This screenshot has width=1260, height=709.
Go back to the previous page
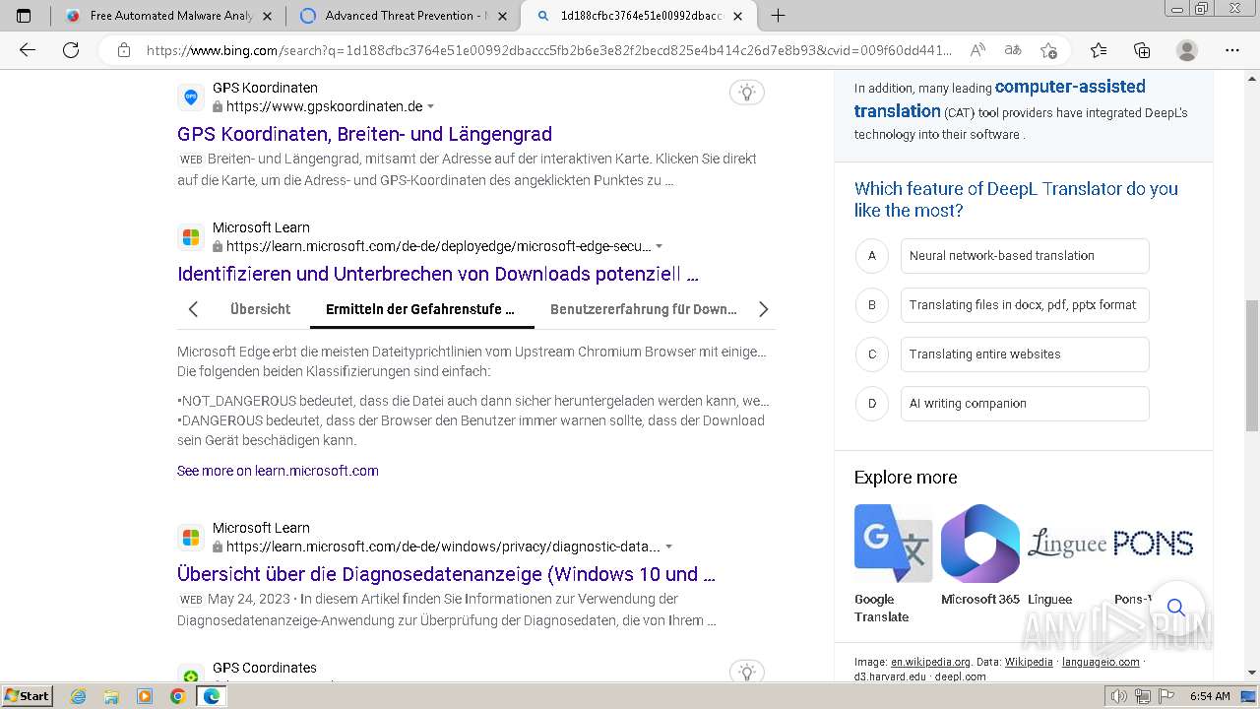[28, 50]
